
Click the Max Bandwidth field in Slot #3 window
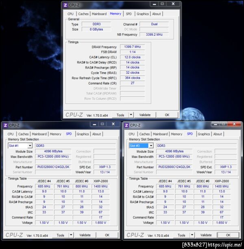(174, 157)
